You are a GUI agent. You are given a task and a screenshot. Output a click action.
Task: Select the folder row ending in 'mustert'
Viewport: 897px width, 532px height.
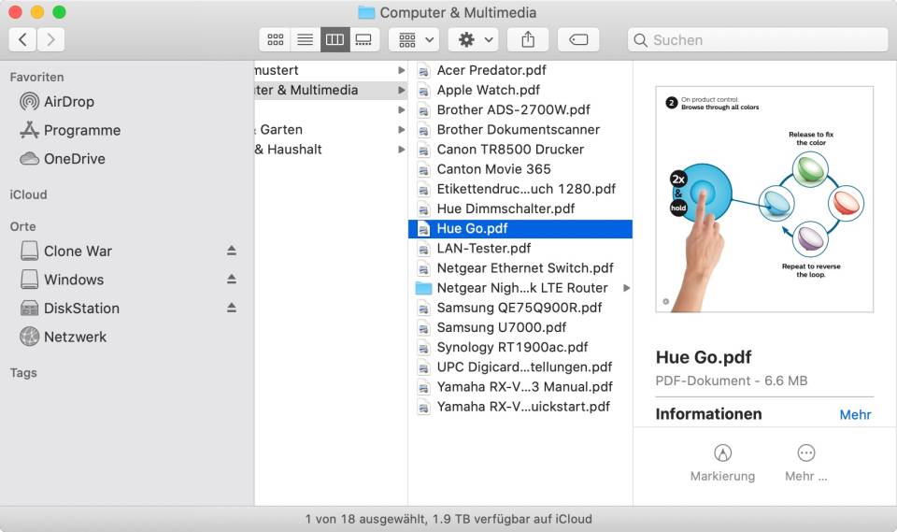coord(331,70)
